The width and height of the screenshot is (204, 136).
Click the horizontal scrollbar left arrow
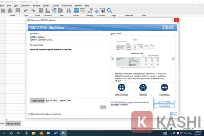(6, 119)
